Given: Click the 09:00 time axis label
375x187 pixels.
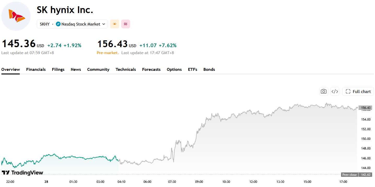Looking at the screenshot, I should pos(199,182).
